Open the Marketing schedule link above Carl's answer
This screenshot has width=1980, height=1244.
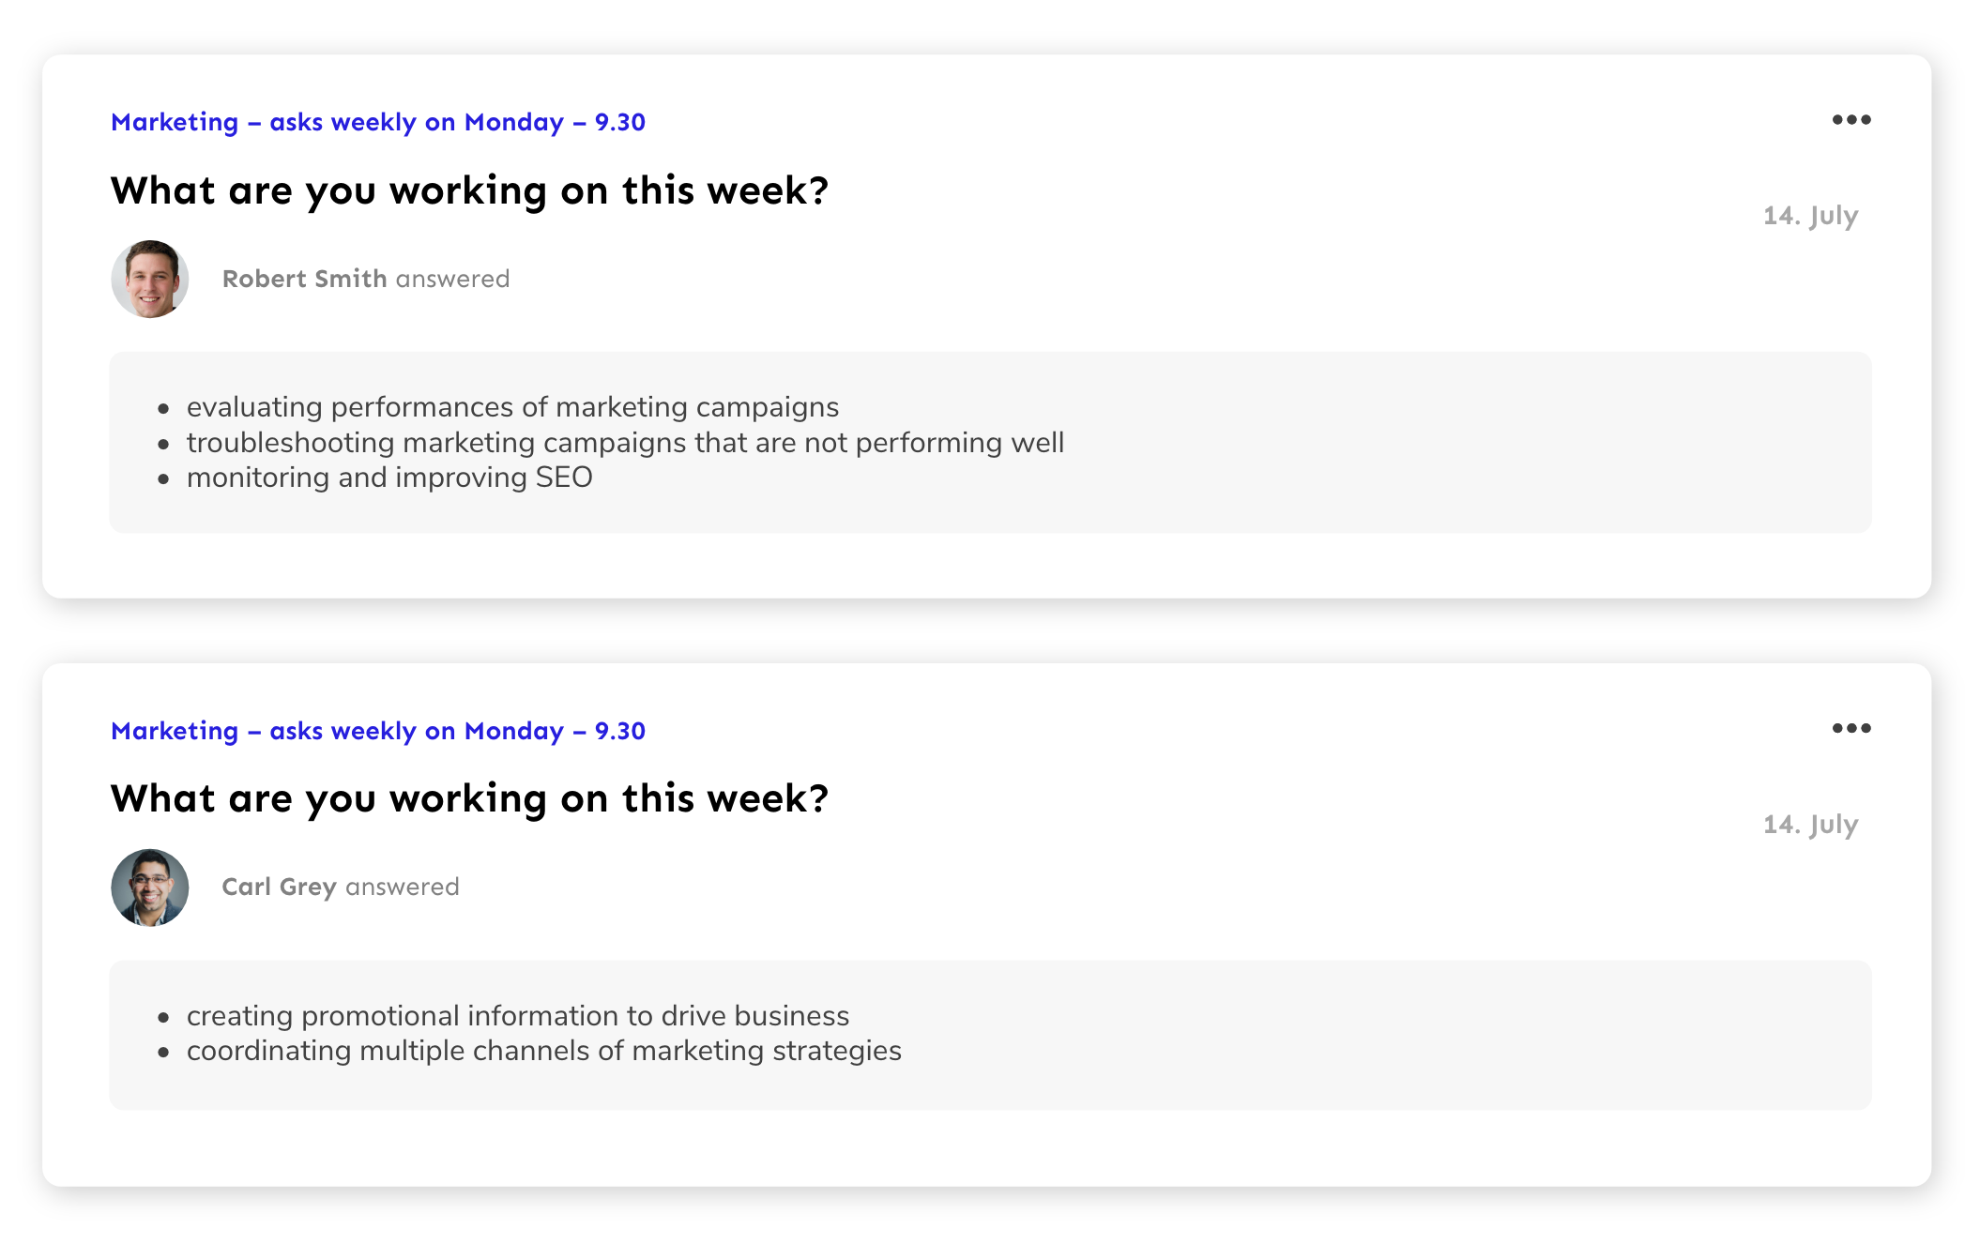click(x=377, y=731)
